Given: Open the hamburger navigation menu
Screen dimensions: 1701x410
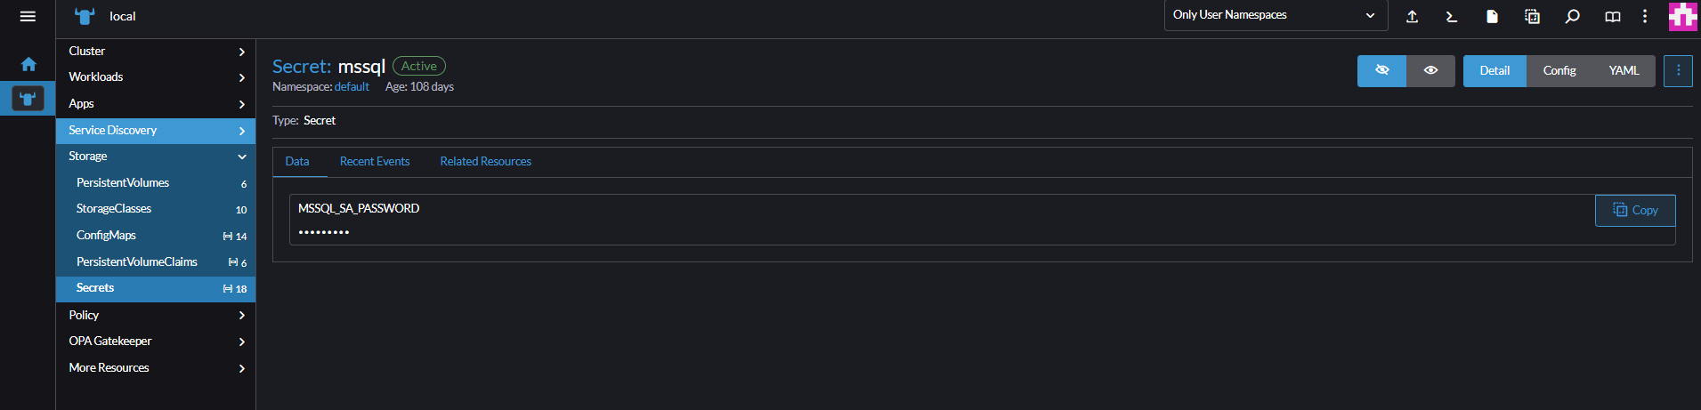Looking at the screenshot, I should click(28, 16).
